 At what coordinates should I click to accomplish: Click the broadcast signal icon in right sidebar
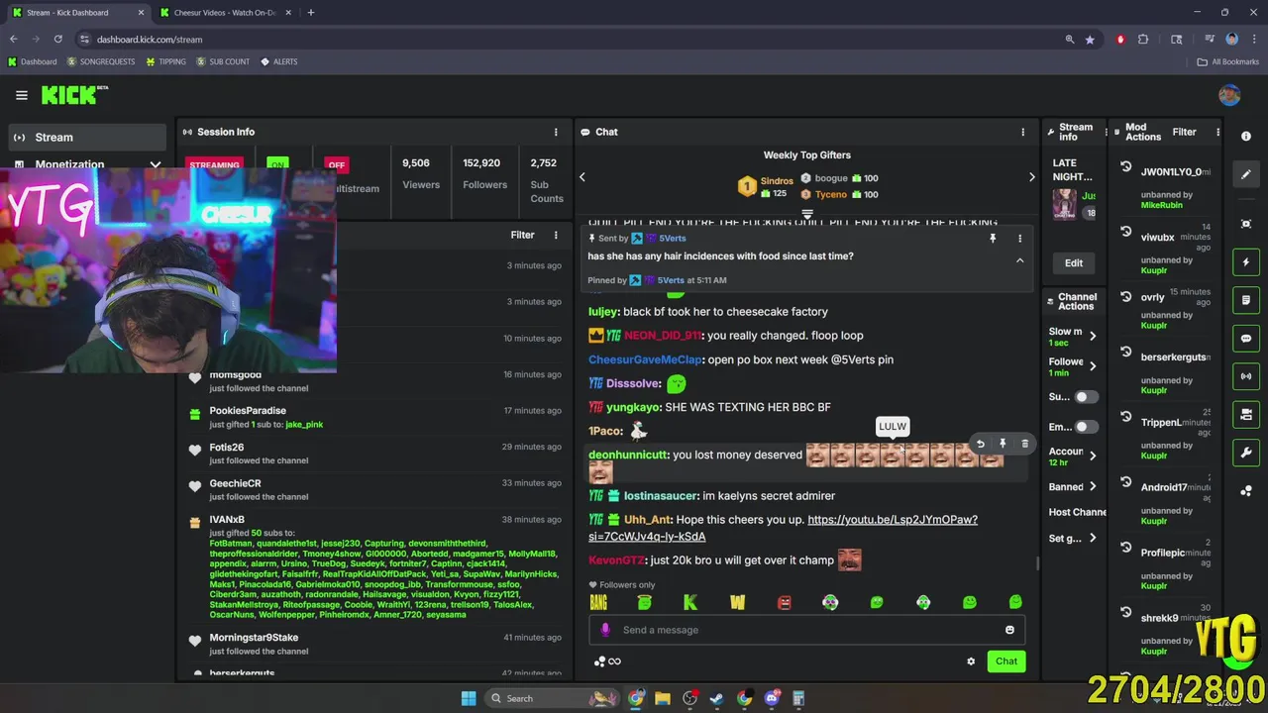pos(1246,376)
